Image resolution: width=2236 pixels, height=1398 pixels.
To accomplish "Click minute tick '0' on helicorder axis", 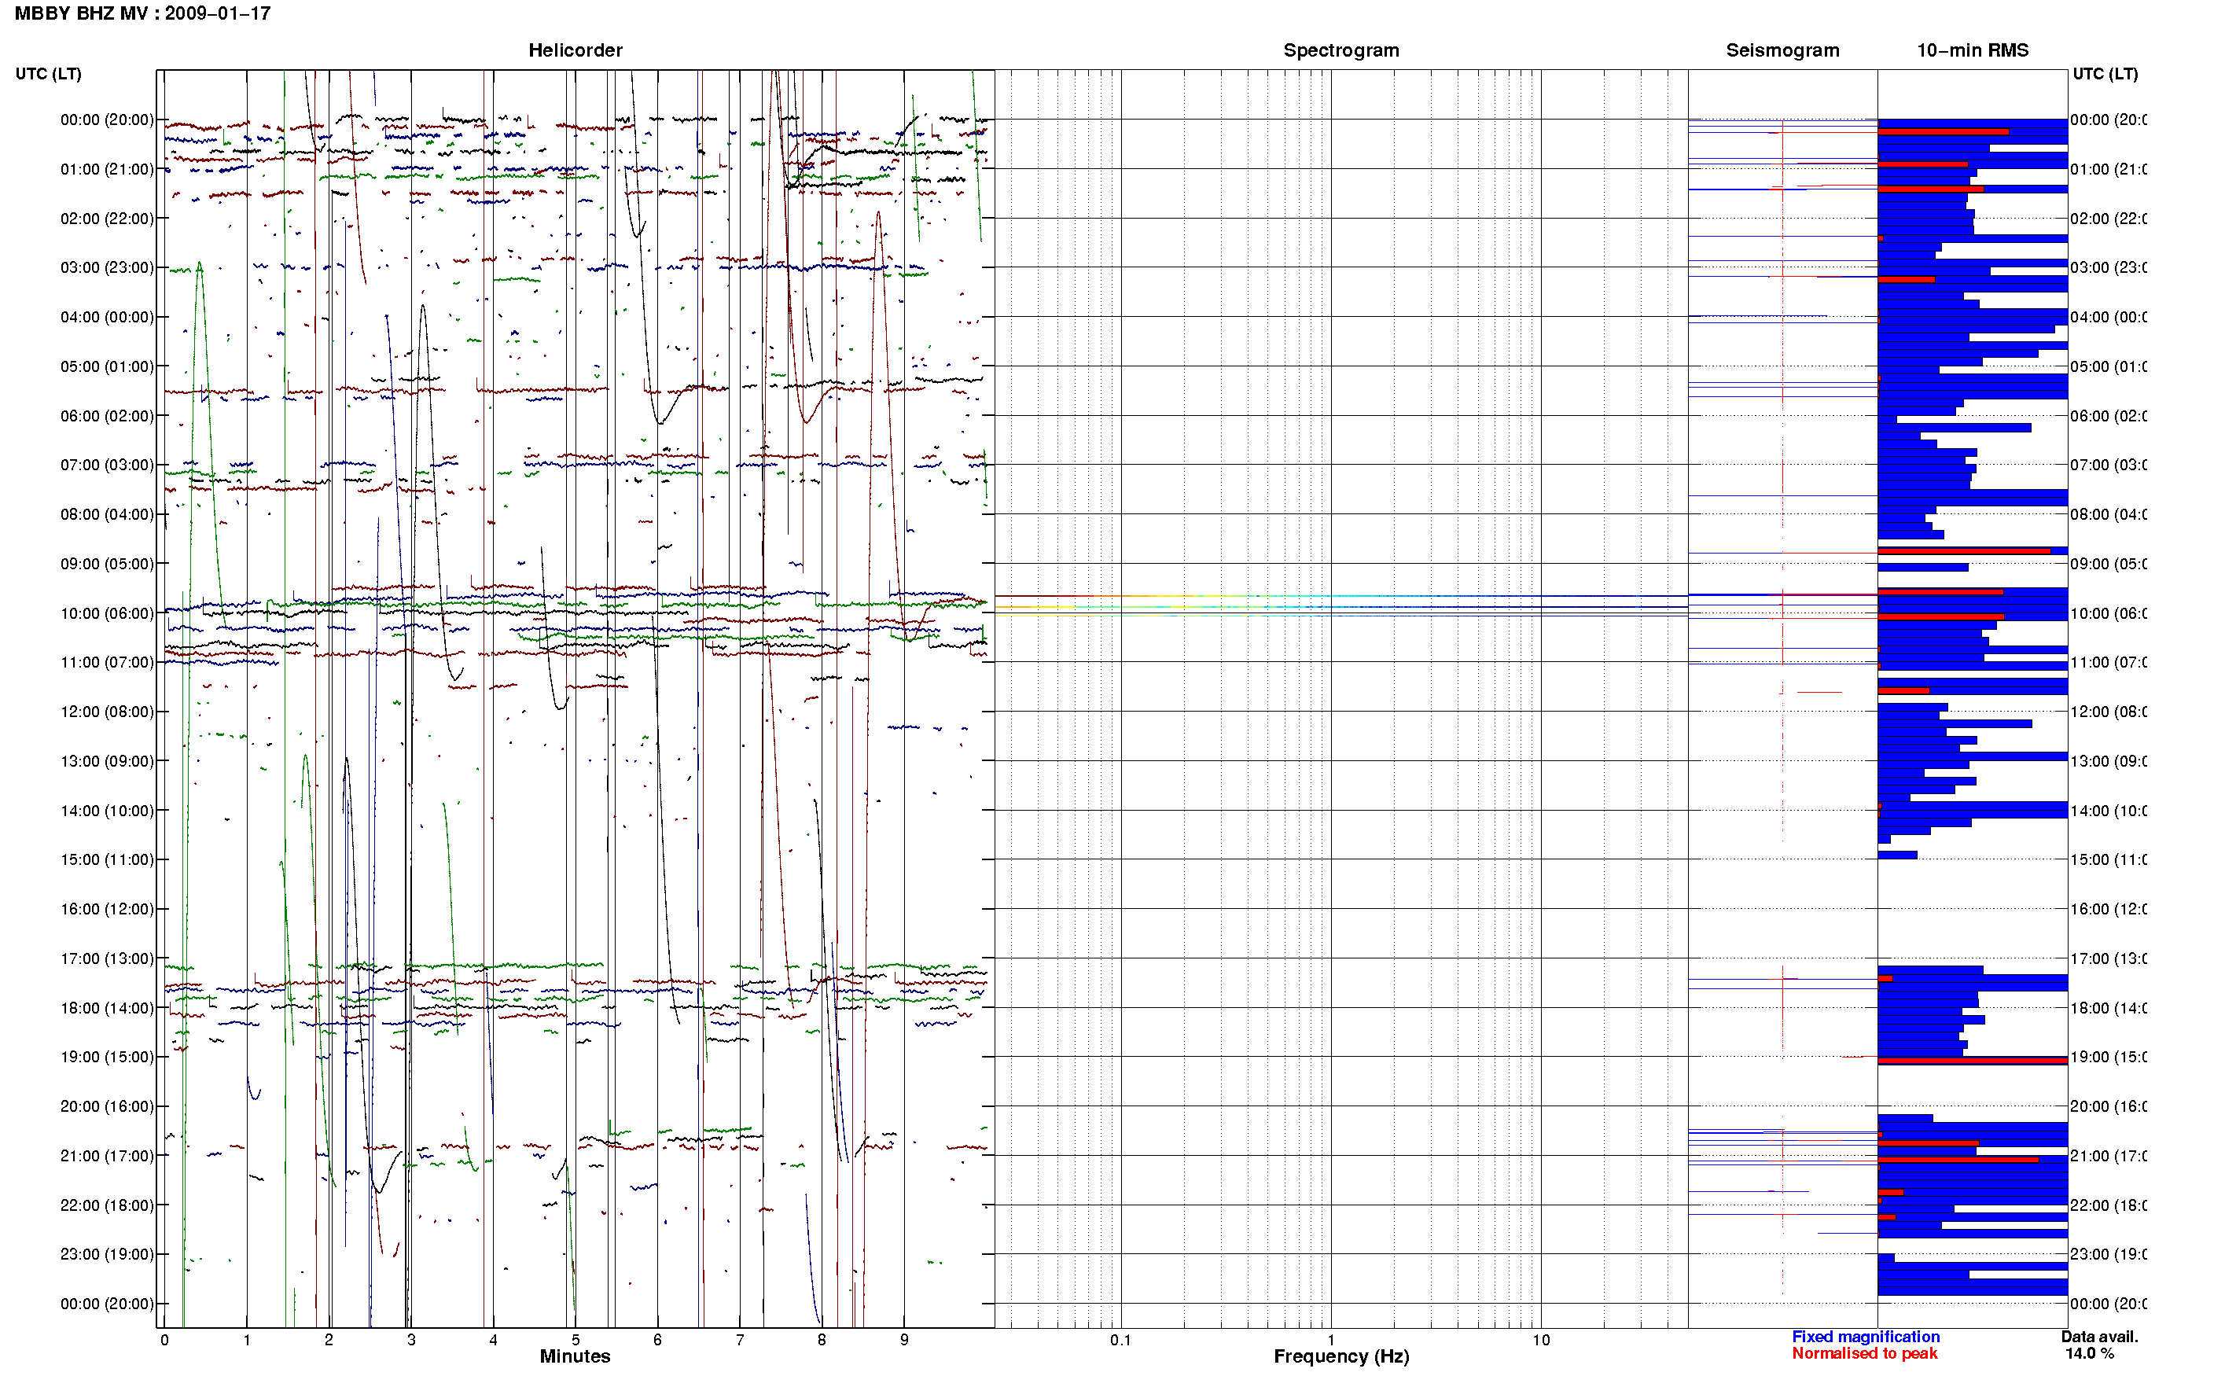I will point(164,1340).
